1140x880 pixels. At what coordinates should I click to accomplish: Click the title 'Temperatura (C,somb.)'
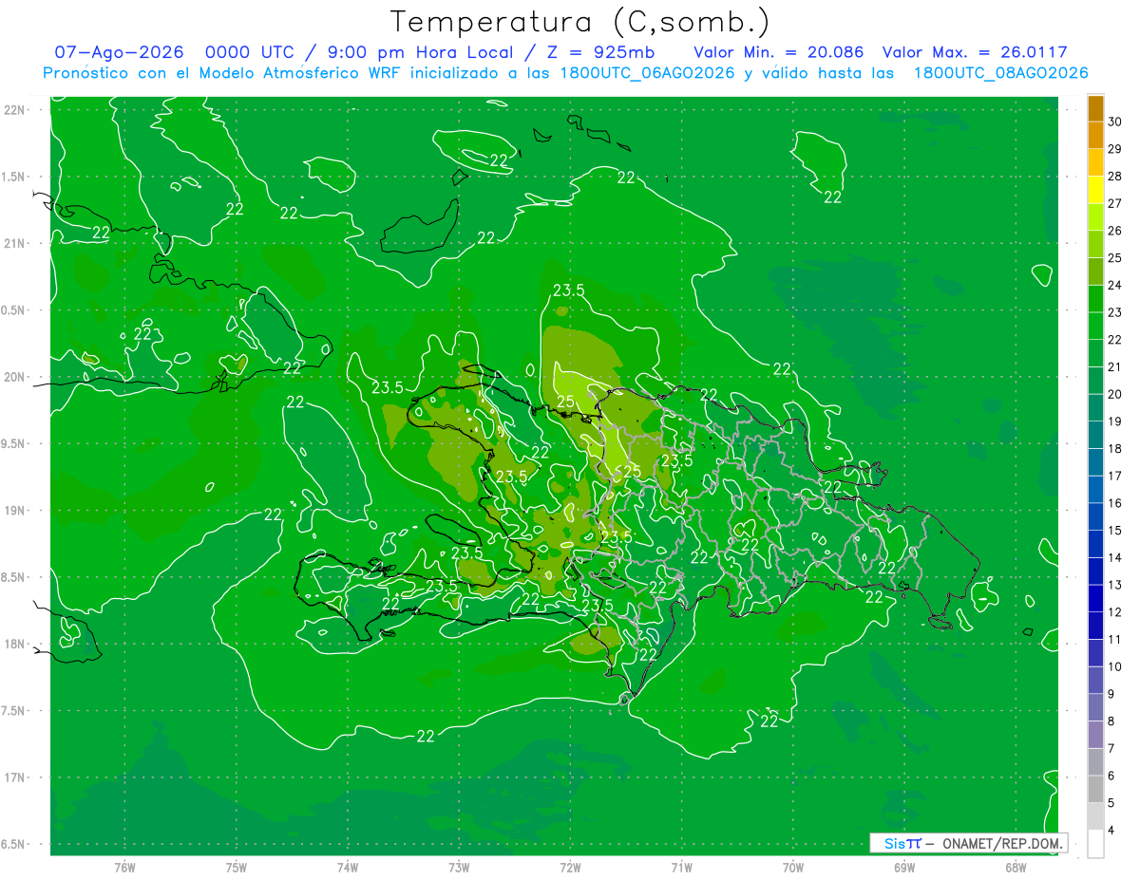tap(580, 23)
